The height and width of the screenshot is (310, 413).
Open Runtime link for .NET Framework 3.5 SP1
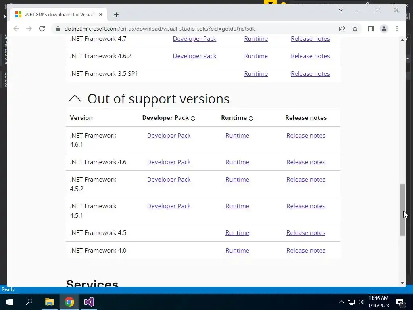click(256, 73)
